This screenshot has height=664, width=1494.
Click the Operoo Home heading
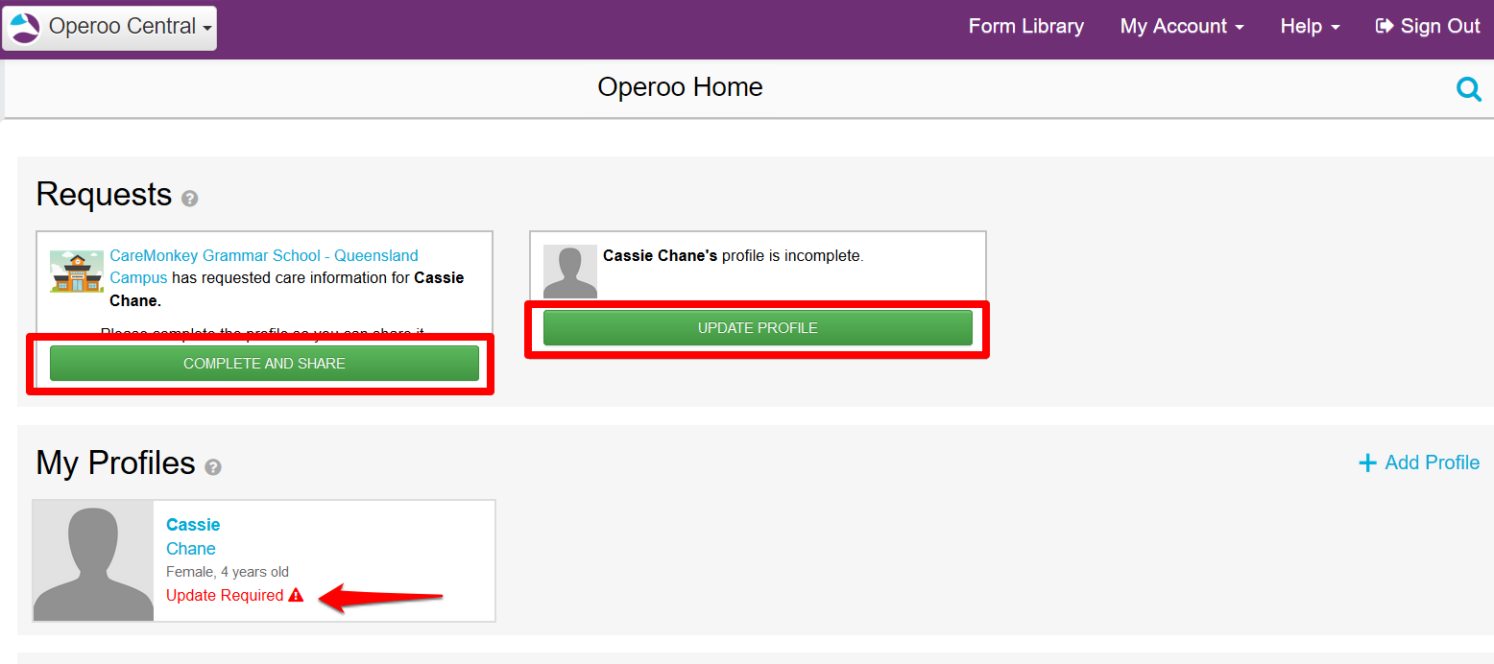(x=680, y=87)
